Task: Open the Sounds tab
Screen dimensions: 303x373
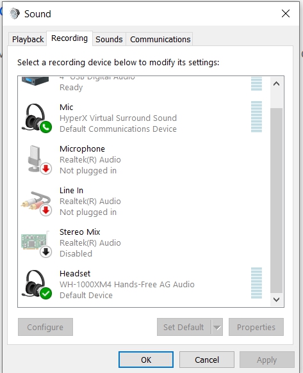Action: coord(109,39)
